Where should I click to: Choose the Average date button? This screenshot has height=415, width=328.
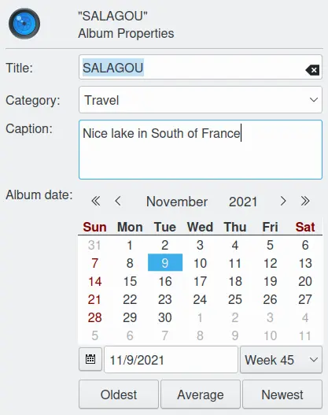[201, 395]
